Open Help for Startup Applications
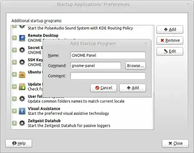 (19, 143)
